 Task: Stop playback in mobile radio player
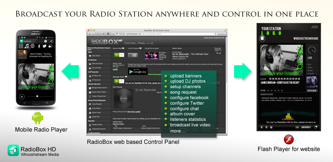pos(21,97)
